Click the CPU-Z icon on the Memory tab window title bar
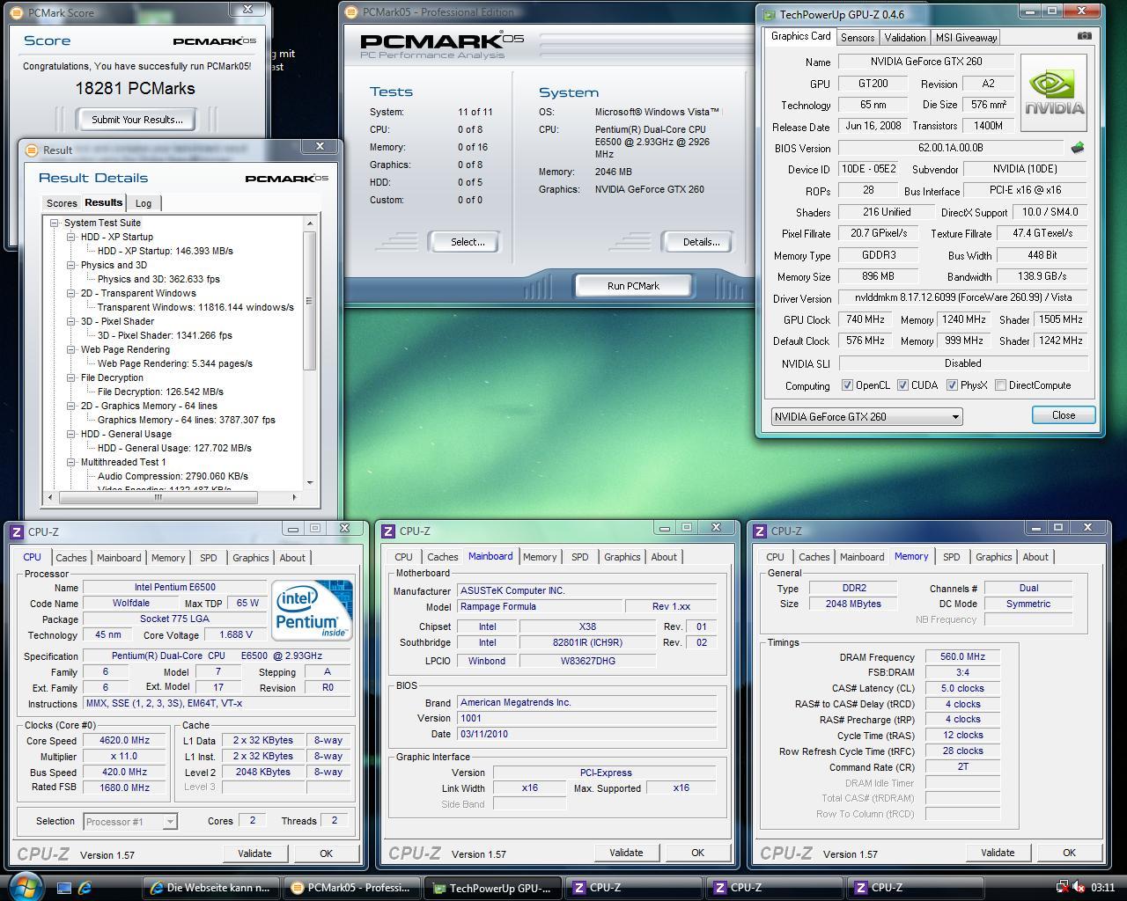Screen dimensions: 1127x901 coord(760,531)
